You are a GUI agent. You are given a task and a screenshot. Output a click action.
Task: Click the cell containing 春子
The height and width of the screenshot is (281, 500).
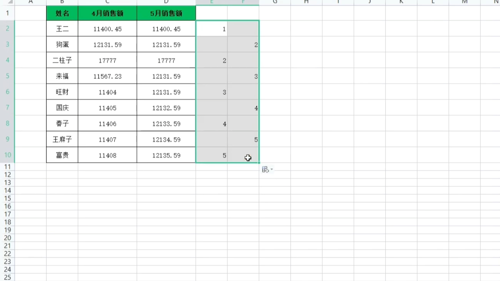point(62,123)
